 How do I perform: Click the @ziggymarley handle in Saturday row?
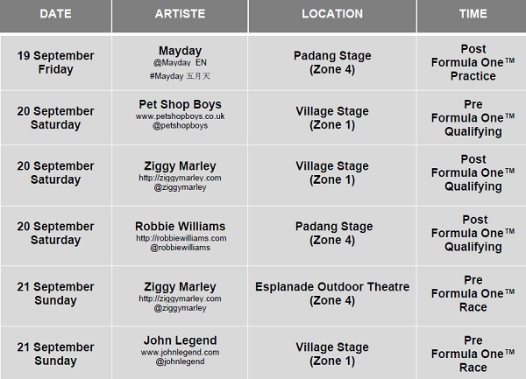tap(180, 187)
